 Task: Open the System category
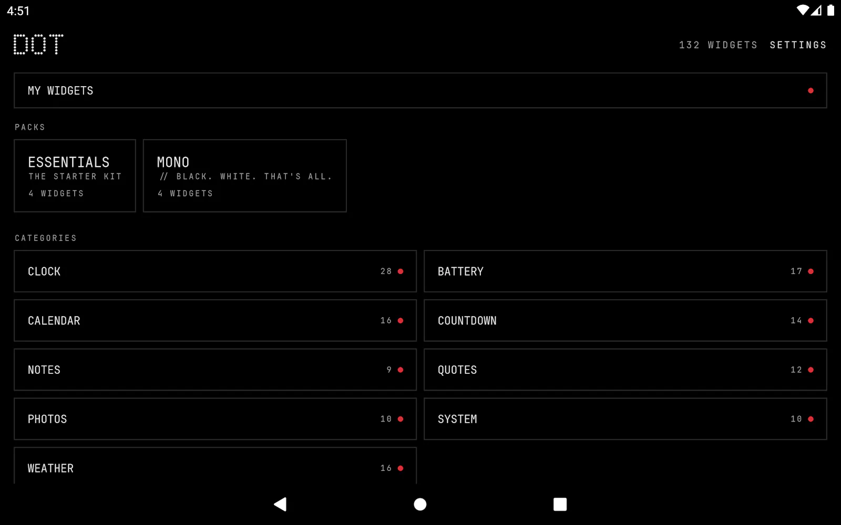tap(625, 419)
